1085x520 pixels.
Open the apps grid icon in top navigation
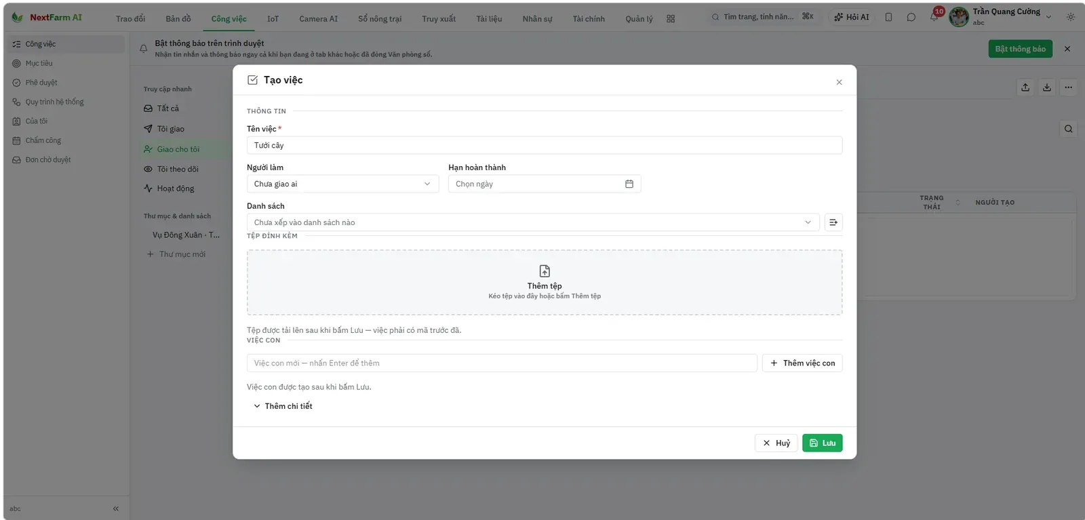pyautogui.click(x=671, y=19)
